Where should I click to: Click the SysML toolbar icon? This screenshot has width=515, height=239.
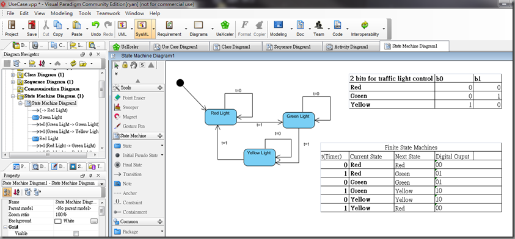(142, 29)
